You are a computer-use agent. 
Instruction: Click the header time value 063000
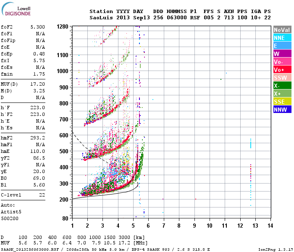[x=177, y=18]
